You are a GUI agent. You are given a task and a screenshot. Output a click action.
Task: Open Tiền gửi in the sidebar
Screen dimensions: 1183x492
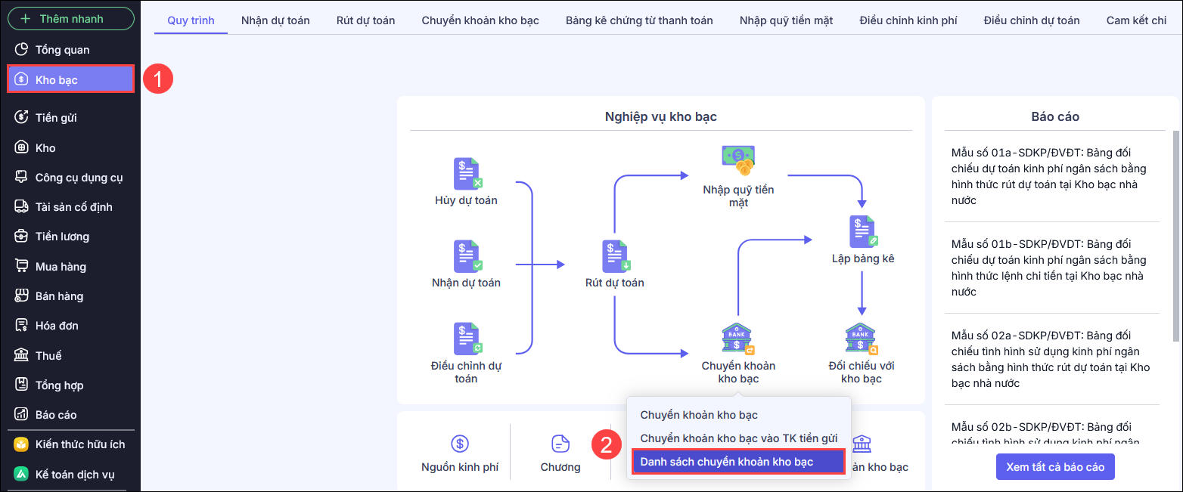(x=56, y=117)
